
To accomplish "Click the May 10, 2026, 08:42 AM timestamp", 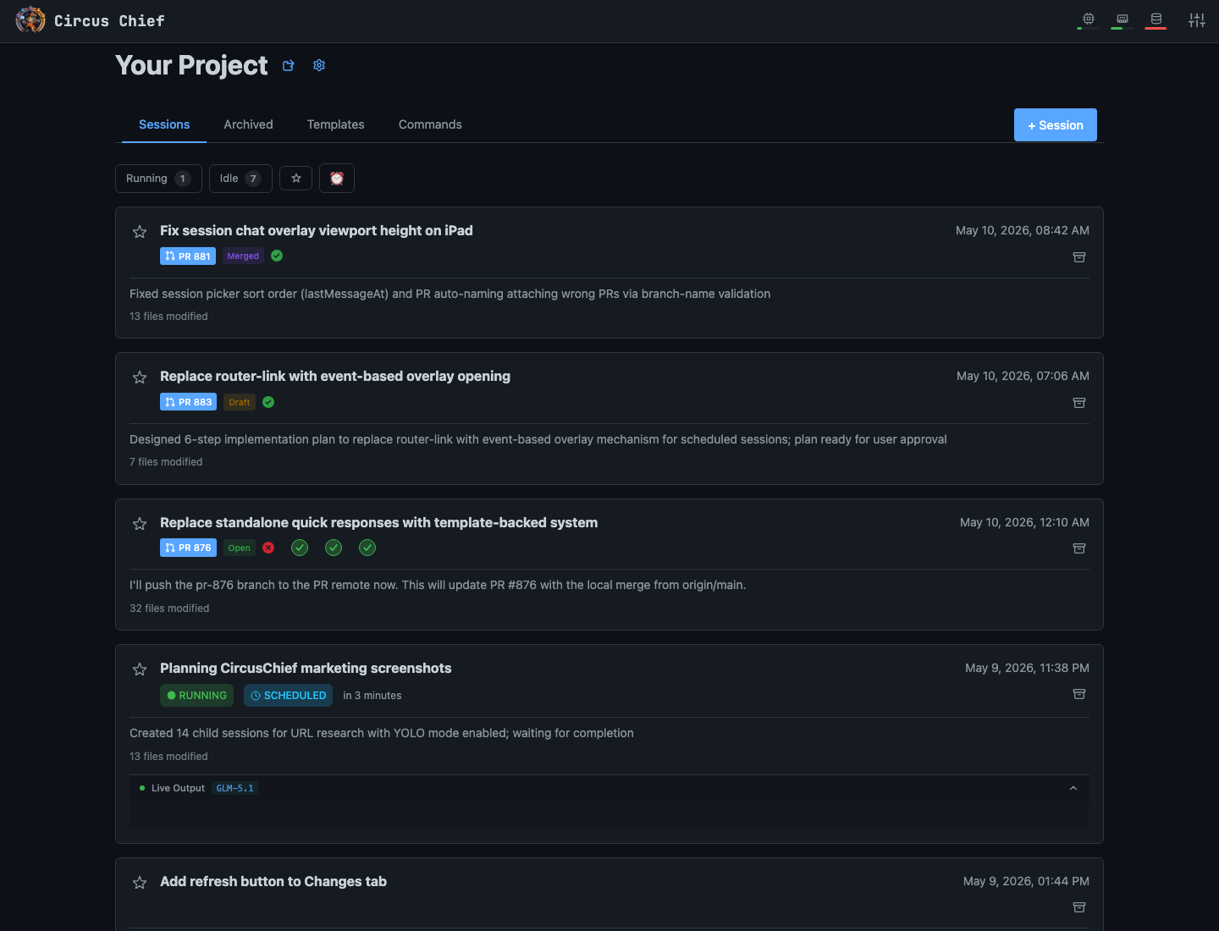I will 1023,230.
